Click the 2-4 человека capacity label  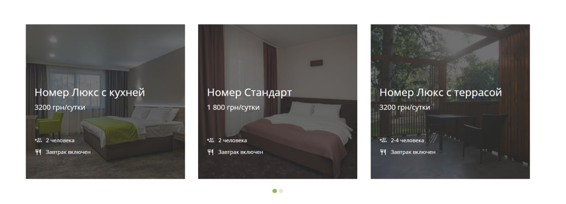click(407, 140)
